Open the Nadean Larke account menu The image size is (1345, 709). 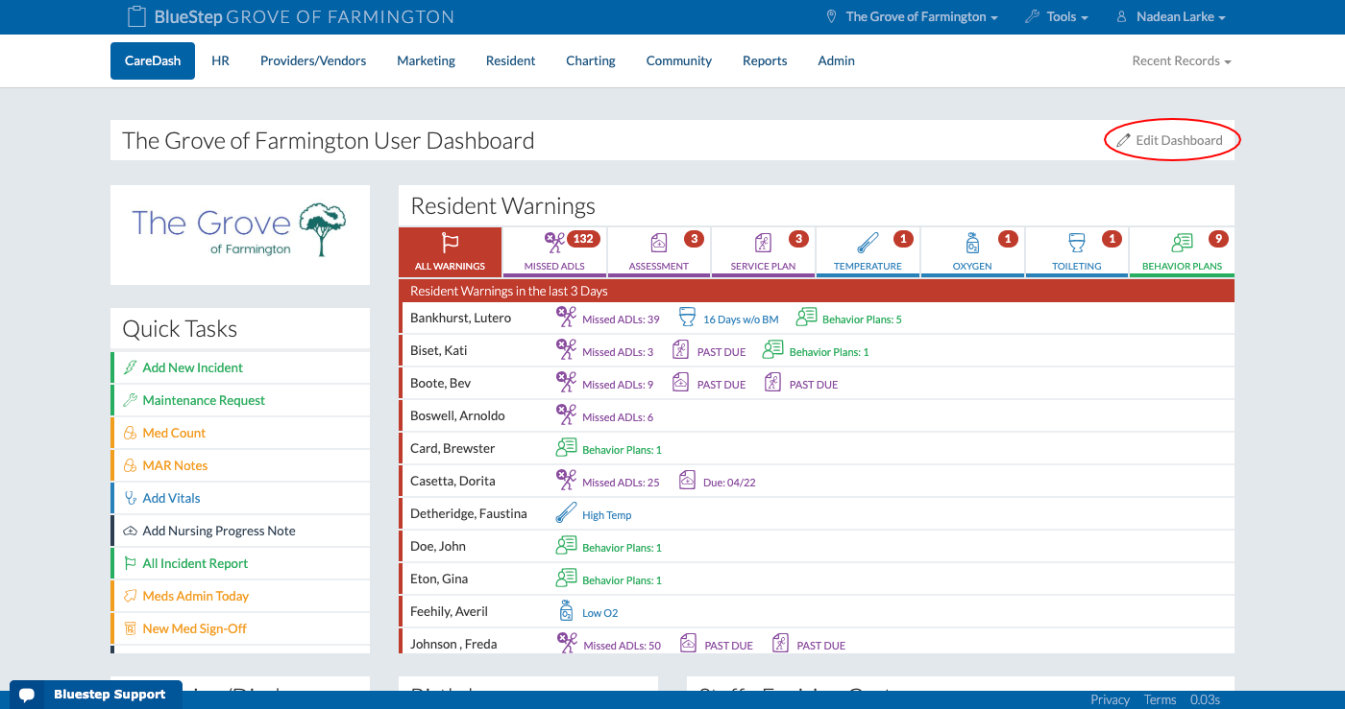coord(1170,17)
